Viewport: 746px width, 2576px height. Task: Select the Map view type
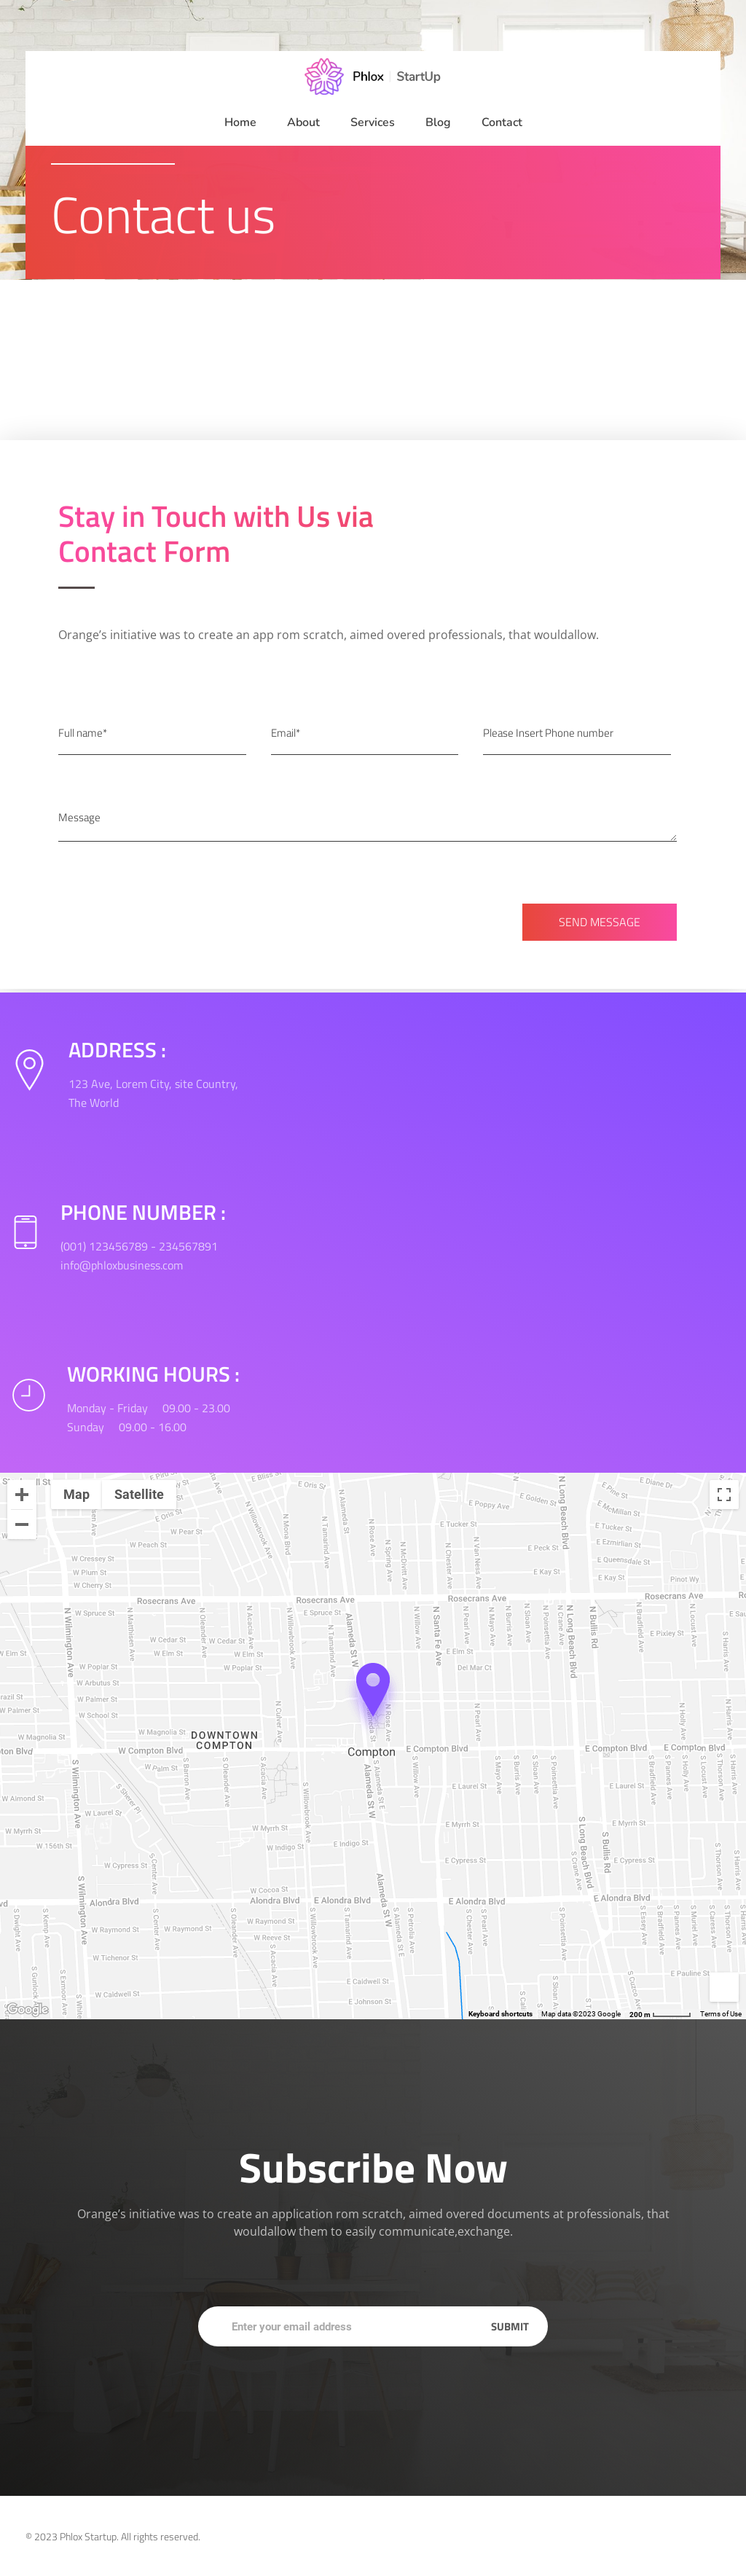[76, 1494]
